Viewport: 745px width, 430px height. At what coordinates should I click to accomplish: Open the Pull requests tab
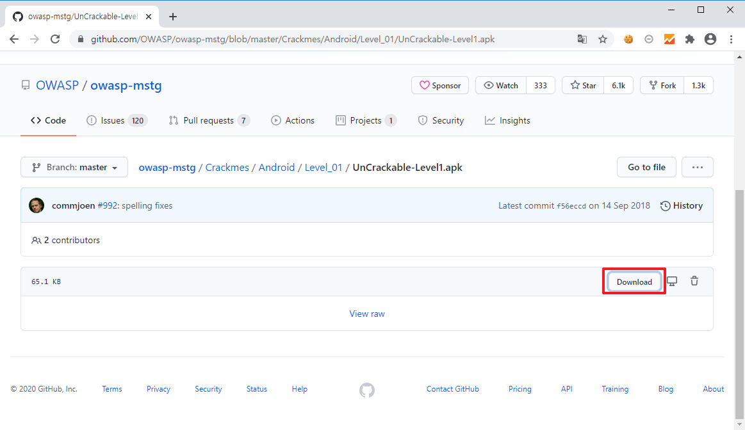click(x=209, y=120)
